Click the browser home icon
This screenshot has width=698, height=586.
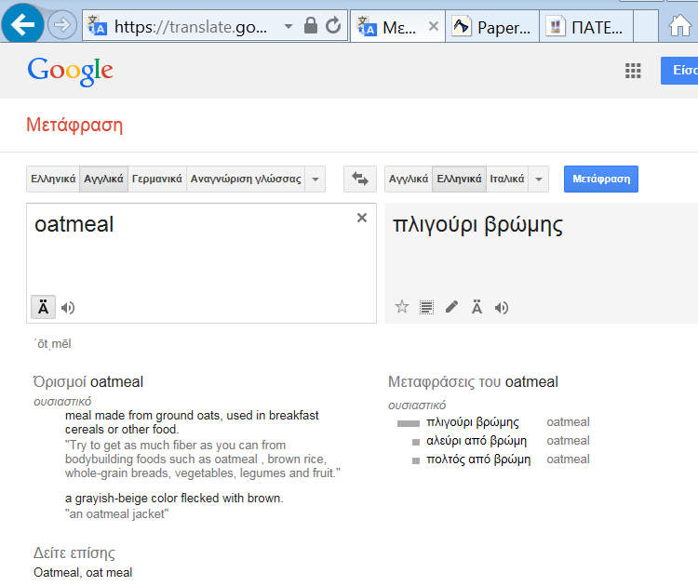[679, 26]
